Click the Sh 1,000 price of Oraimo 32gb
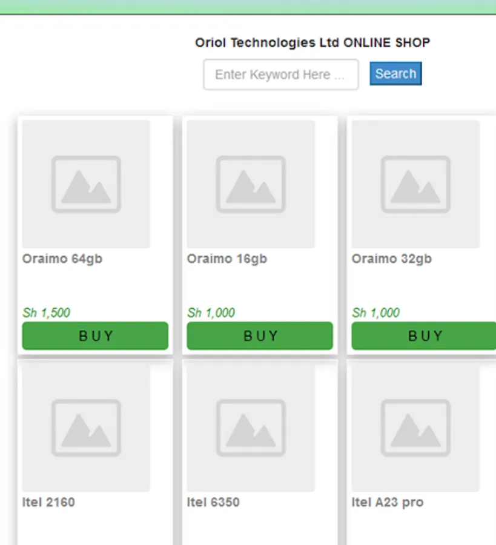496x545 pixels. [x=375, y=312]
